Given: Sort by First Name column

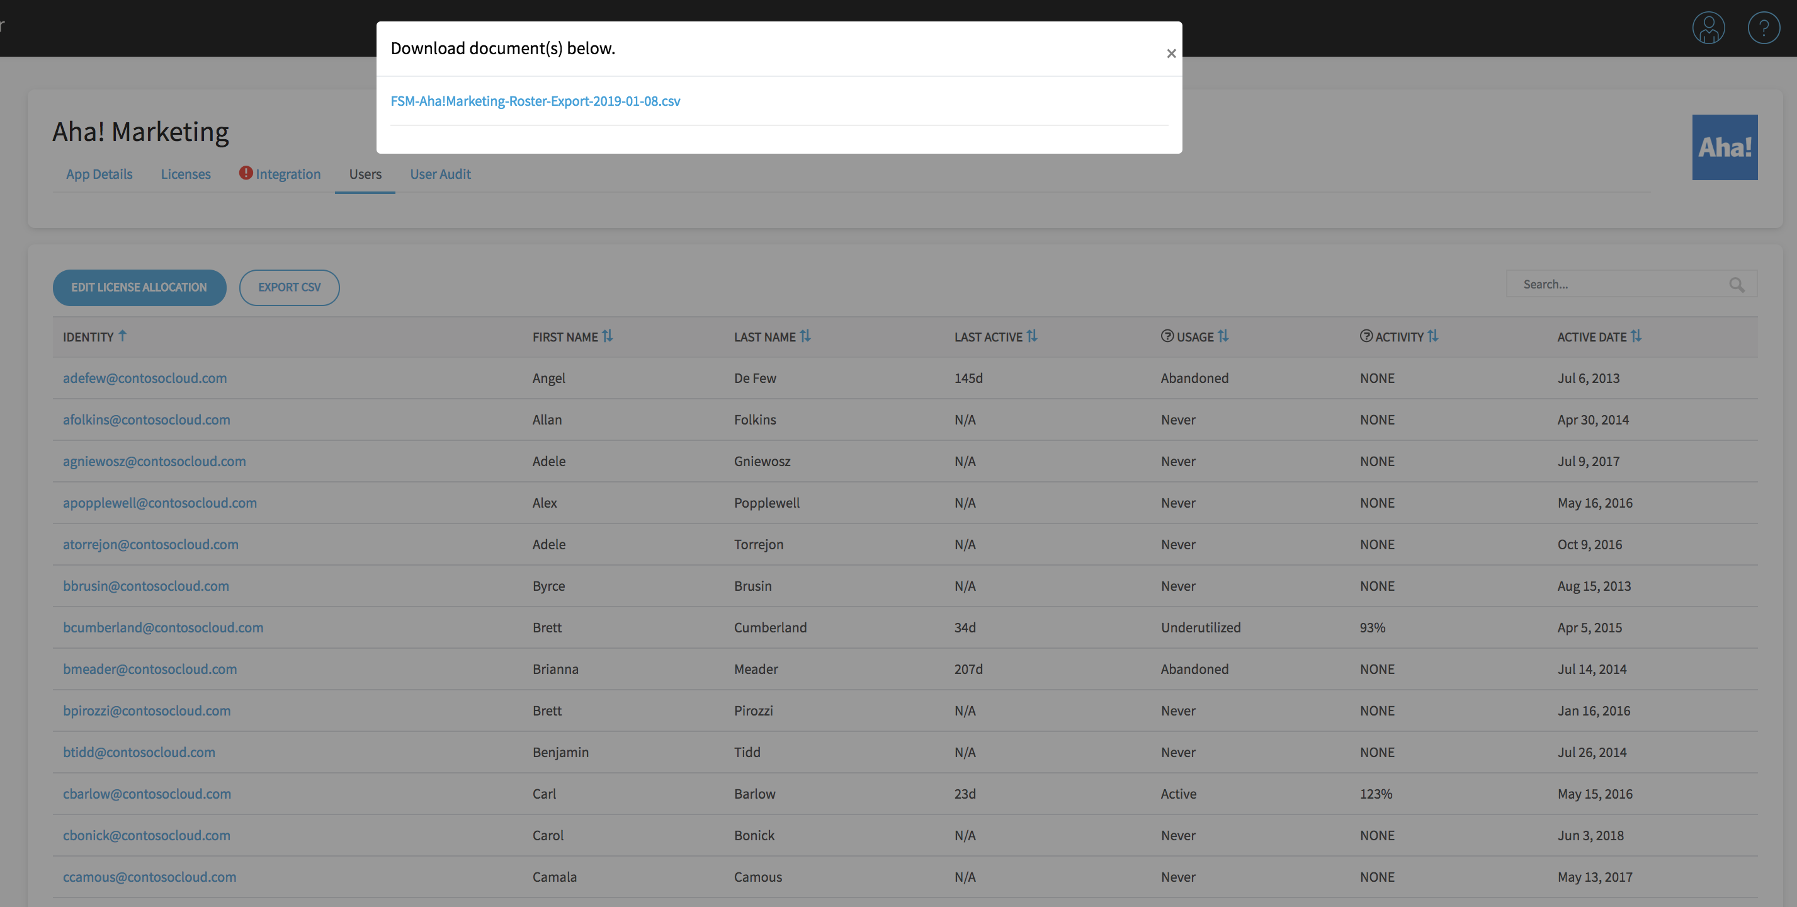Looking at the screenshot, I should tap(607, 336).
